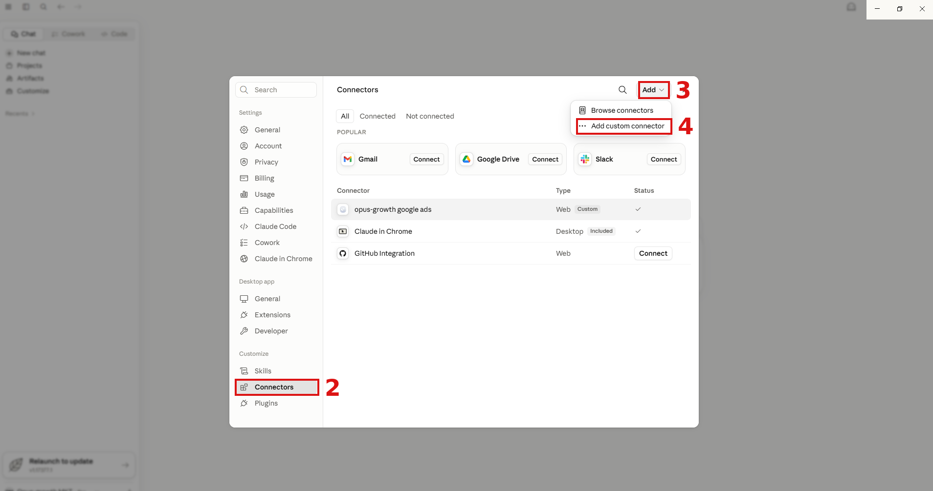The image size is (933, 491).
Task: Connect the Google Drive connector
Action: [545, 159]
